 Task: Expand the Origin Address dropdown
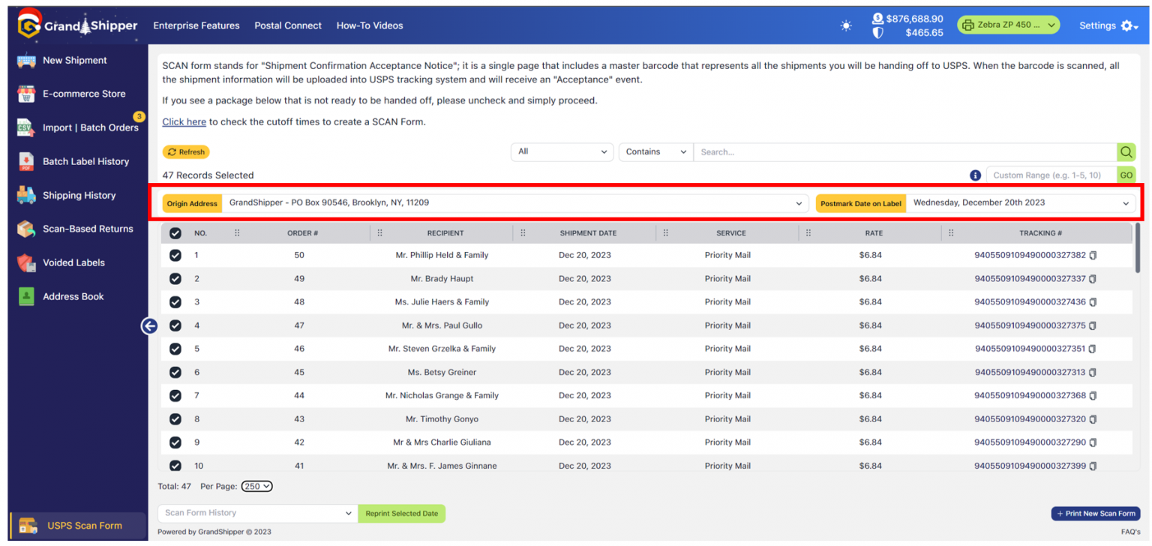pyautogui.click(x=515, y=202)
